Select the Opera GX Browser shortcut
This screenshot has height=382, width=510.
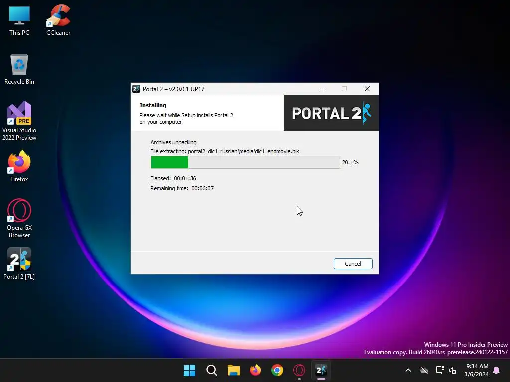coord(19,219)
